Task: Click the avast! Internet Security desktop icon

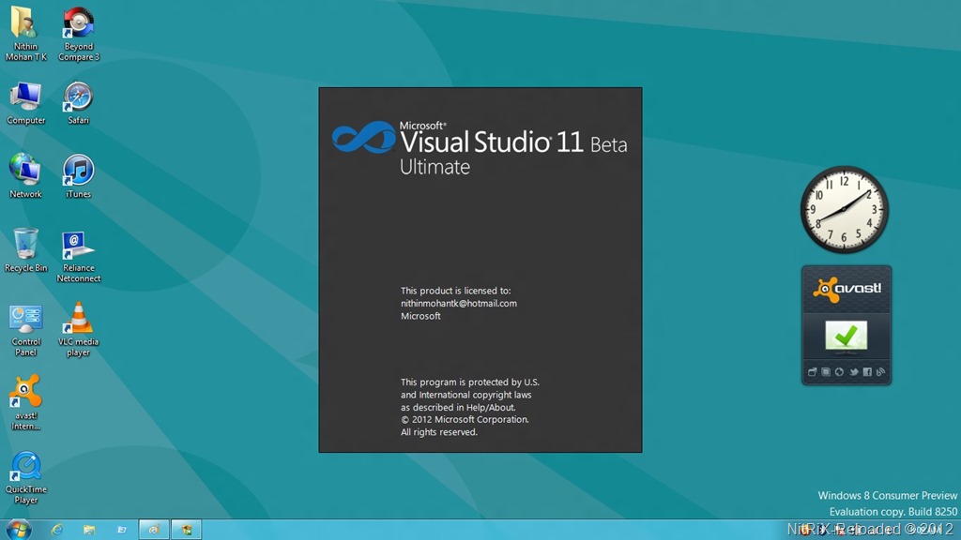Action: coord(25,393)
